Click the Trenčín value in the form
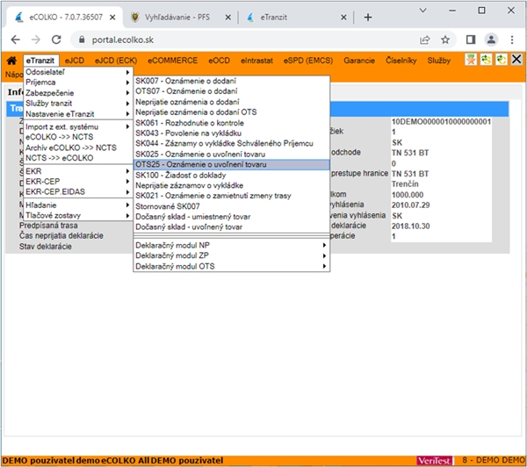The width and height of the screenshot is (527, 467). click(405, 184)
